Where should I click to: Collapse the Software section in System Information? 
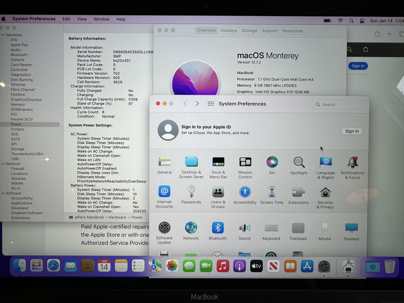coord(3,193)
